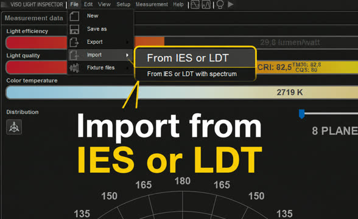
Task: Open the Setup menu
Action: (123, 4)
